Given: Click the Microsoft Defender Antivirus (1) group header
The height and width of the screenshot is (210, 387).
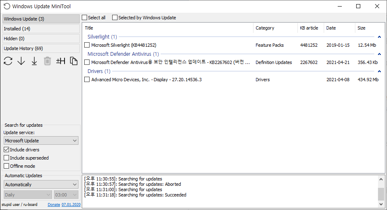Looking at the screenshot, I should tap(123, 54).
